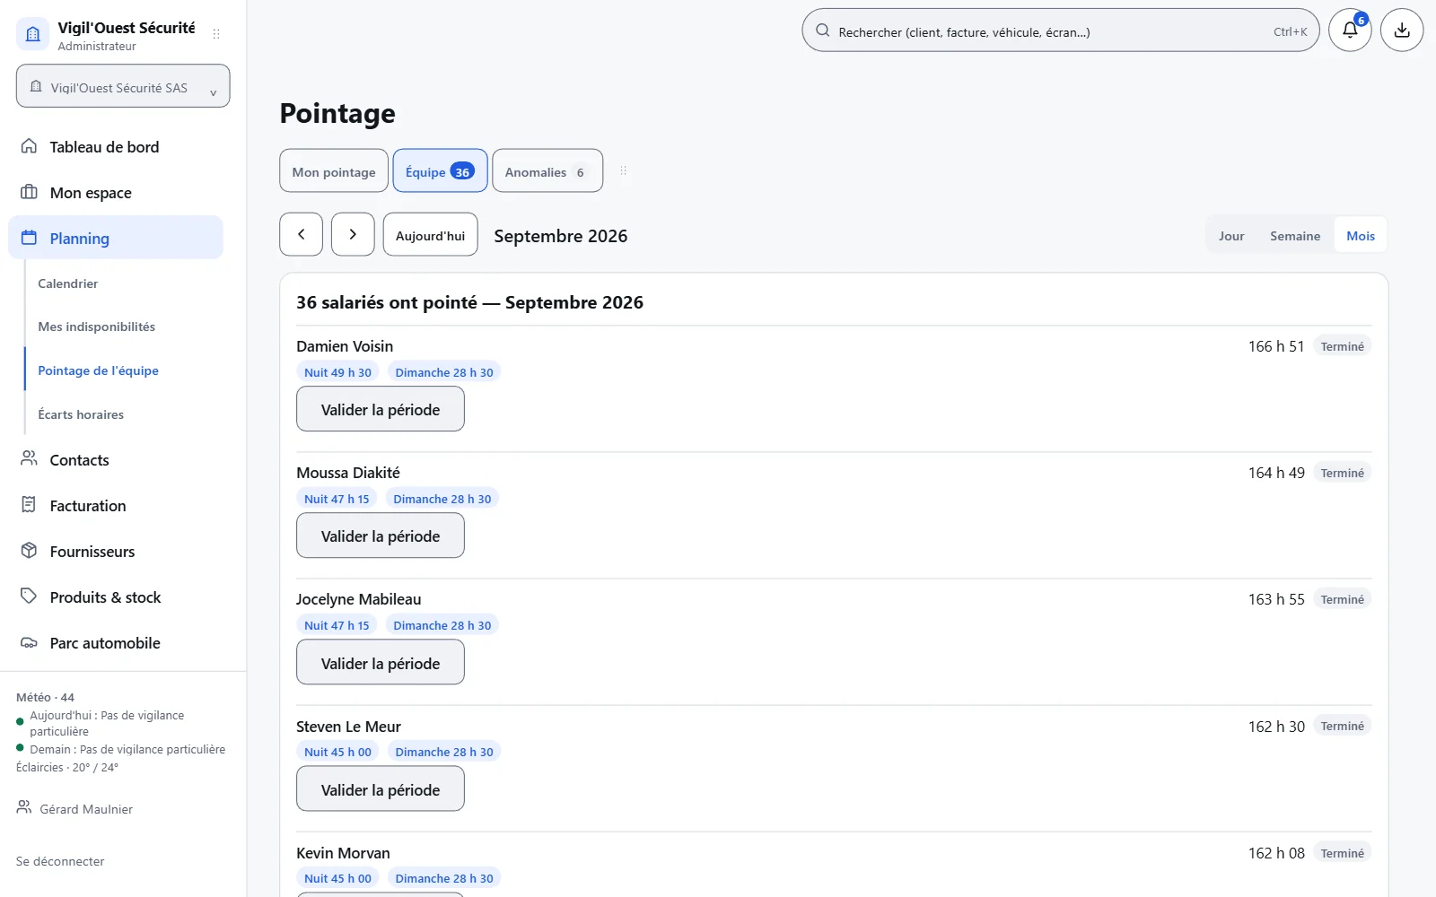
Task: Click the sidebar drag handle dots icon
Action: (216, 34)
